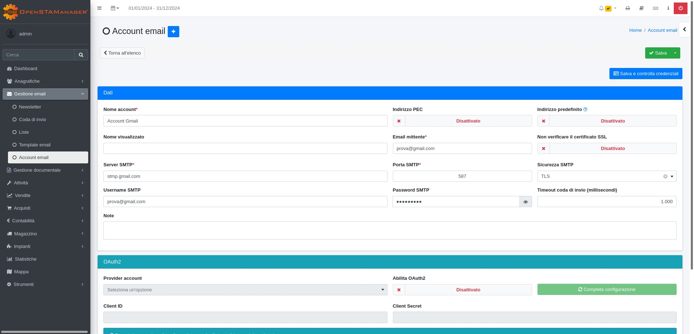Image resolution: width=694 pixels, height=334 pixels.
Task: Open the calendar date period icon
Action: click(115, 8)
